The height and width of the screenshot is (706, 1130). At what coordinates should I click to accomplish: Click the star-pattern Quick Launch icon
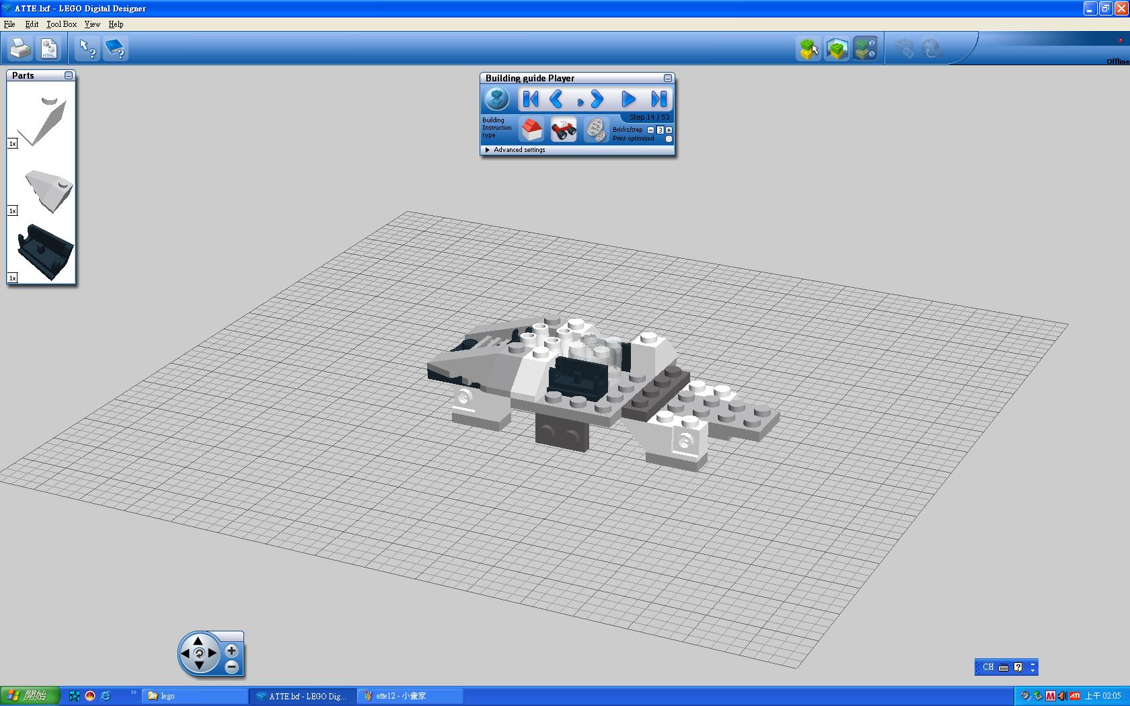(x=75, y=696)
